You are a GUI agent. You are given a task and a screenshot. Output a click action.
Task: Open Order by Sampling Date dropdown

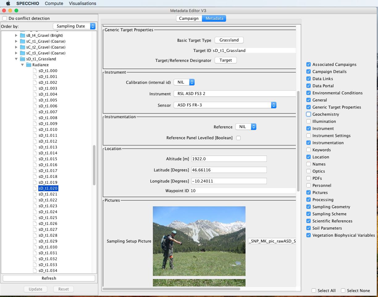74,26
